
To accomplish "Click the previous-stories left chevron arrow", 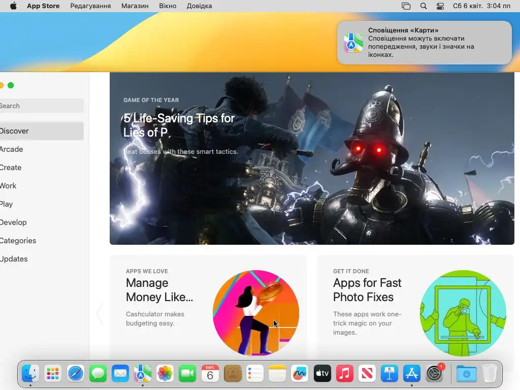I will (x=100, y=313).
